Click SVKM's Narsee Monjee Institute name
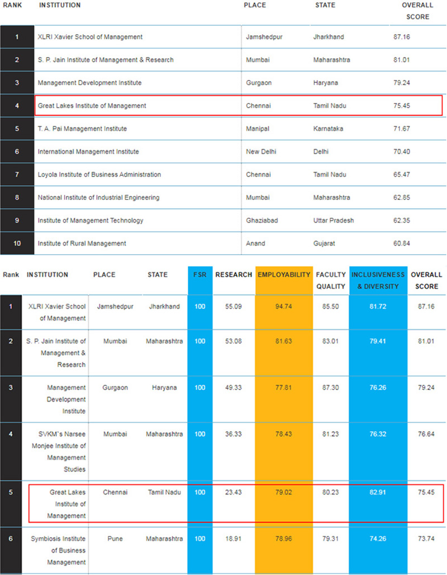Screen dimensions: 447x575 point(59,452)
